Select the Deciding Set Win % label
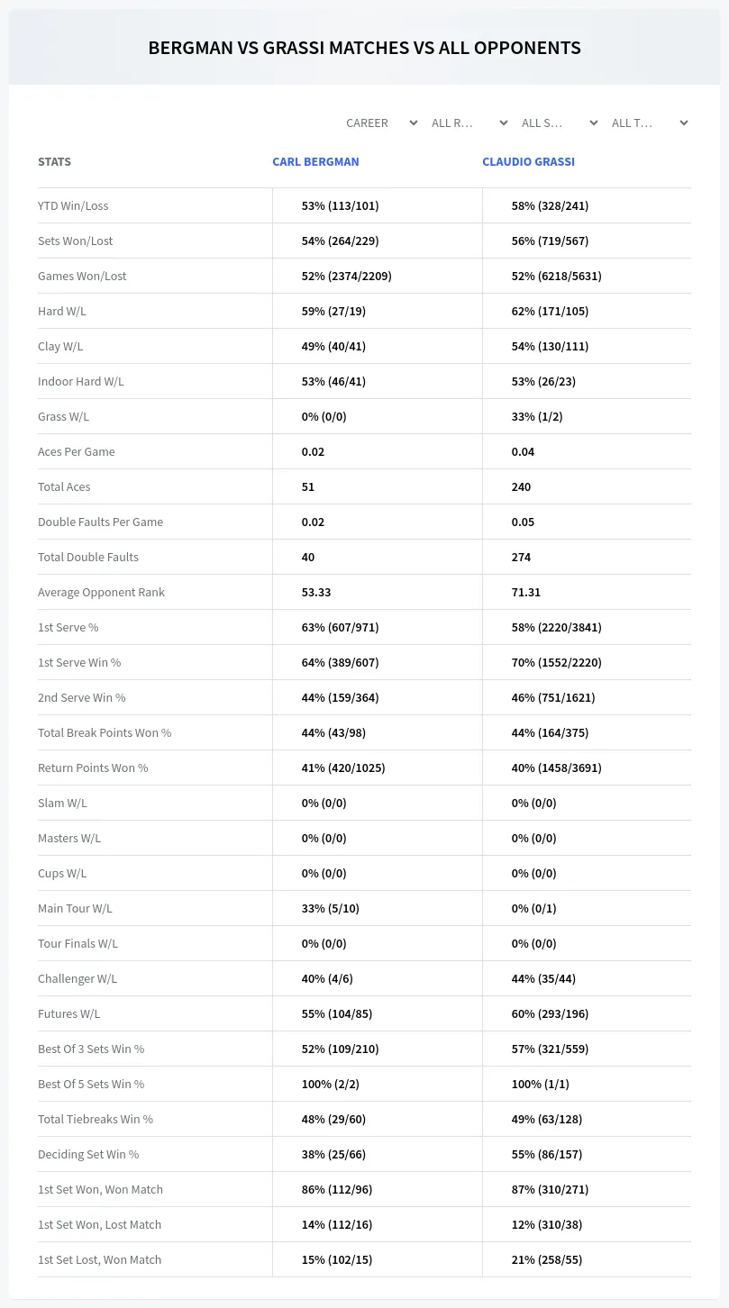 (88, 1154)
